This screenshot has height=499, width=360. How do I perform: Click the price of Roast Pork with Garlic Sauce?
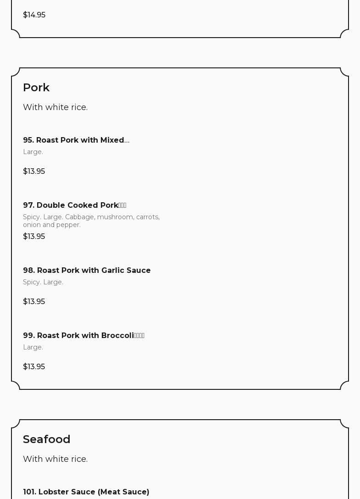click(x=34, y=302)
